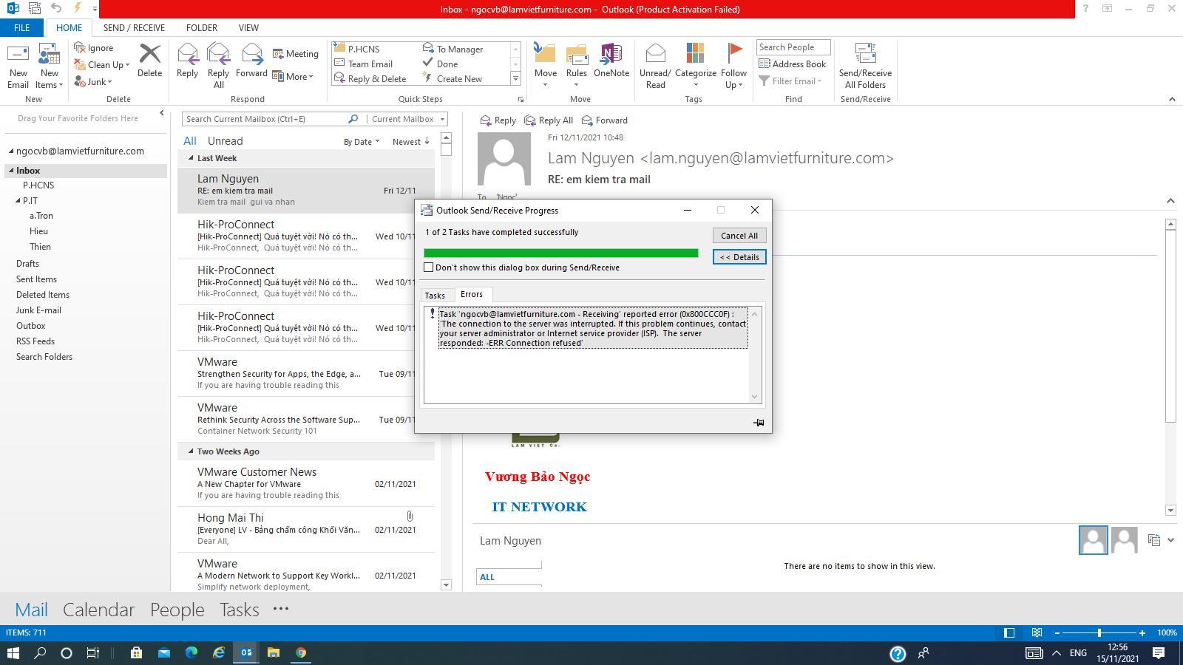Toggle the Newest sort order

[411, 142]
